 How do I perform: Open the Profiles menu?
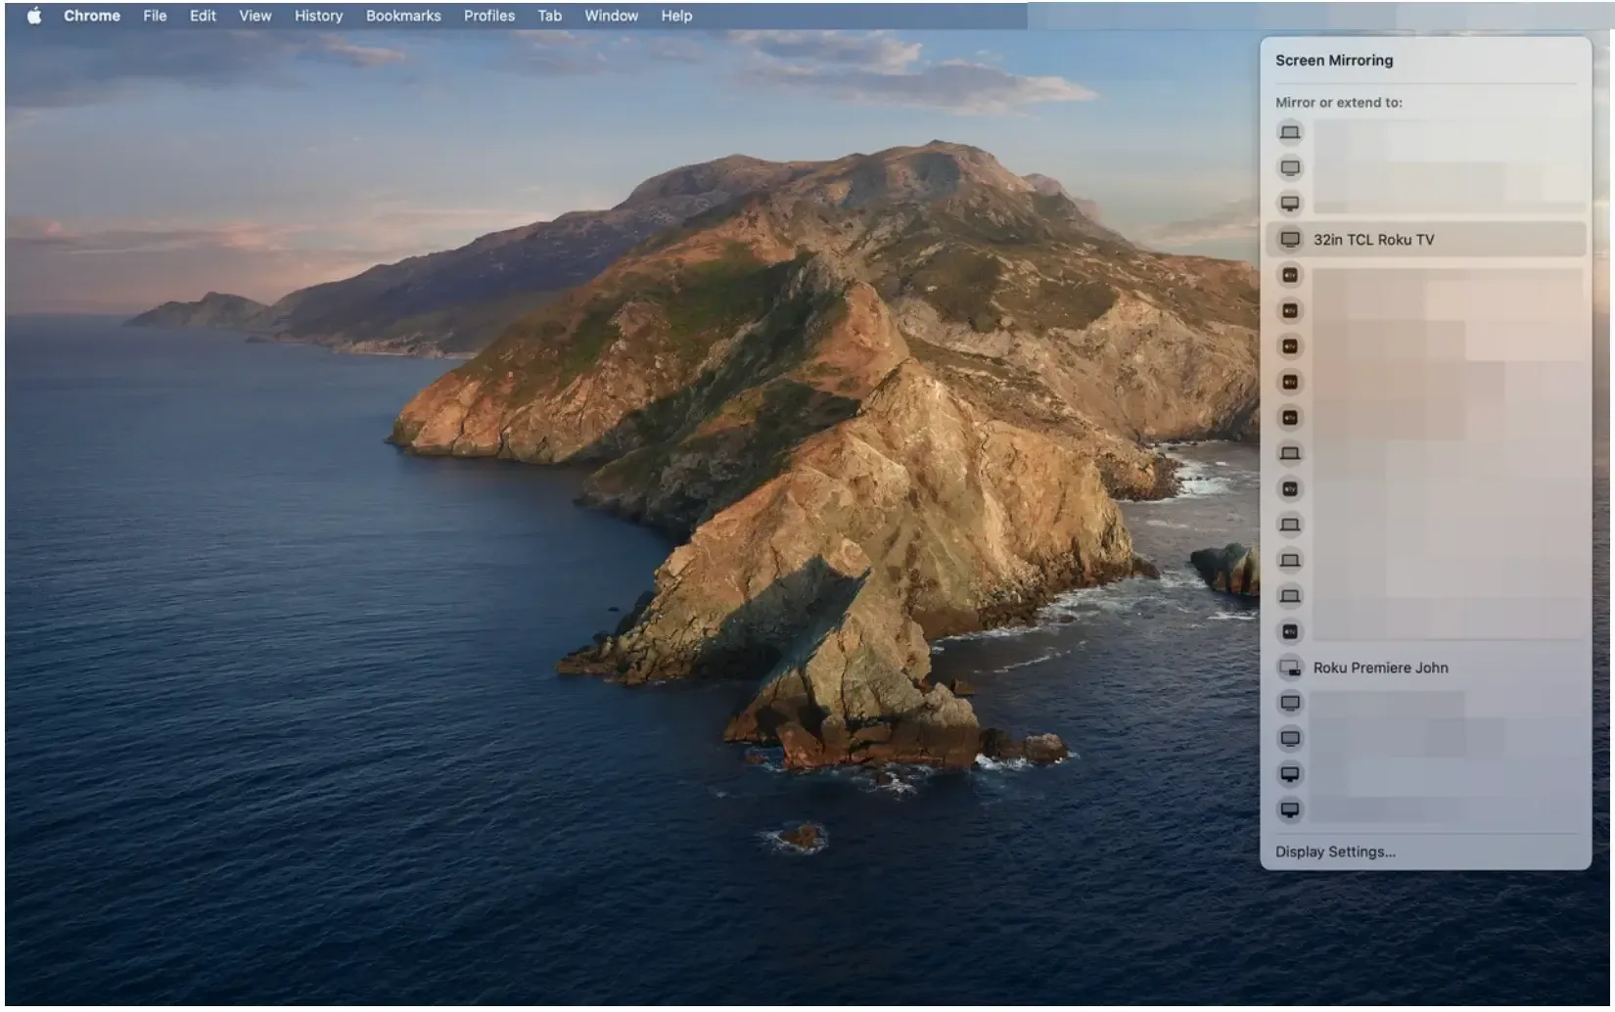(x=489, y=16)
